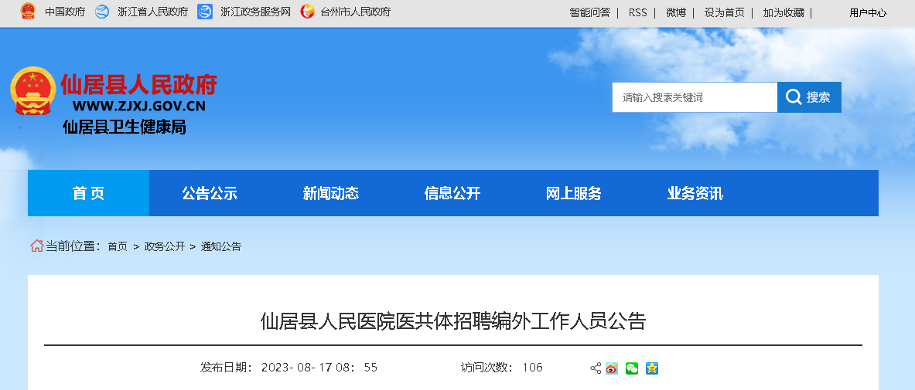Click breadcrumb link 首页
The height and width of the screenshot is (390, 915).
click(118, 246)
